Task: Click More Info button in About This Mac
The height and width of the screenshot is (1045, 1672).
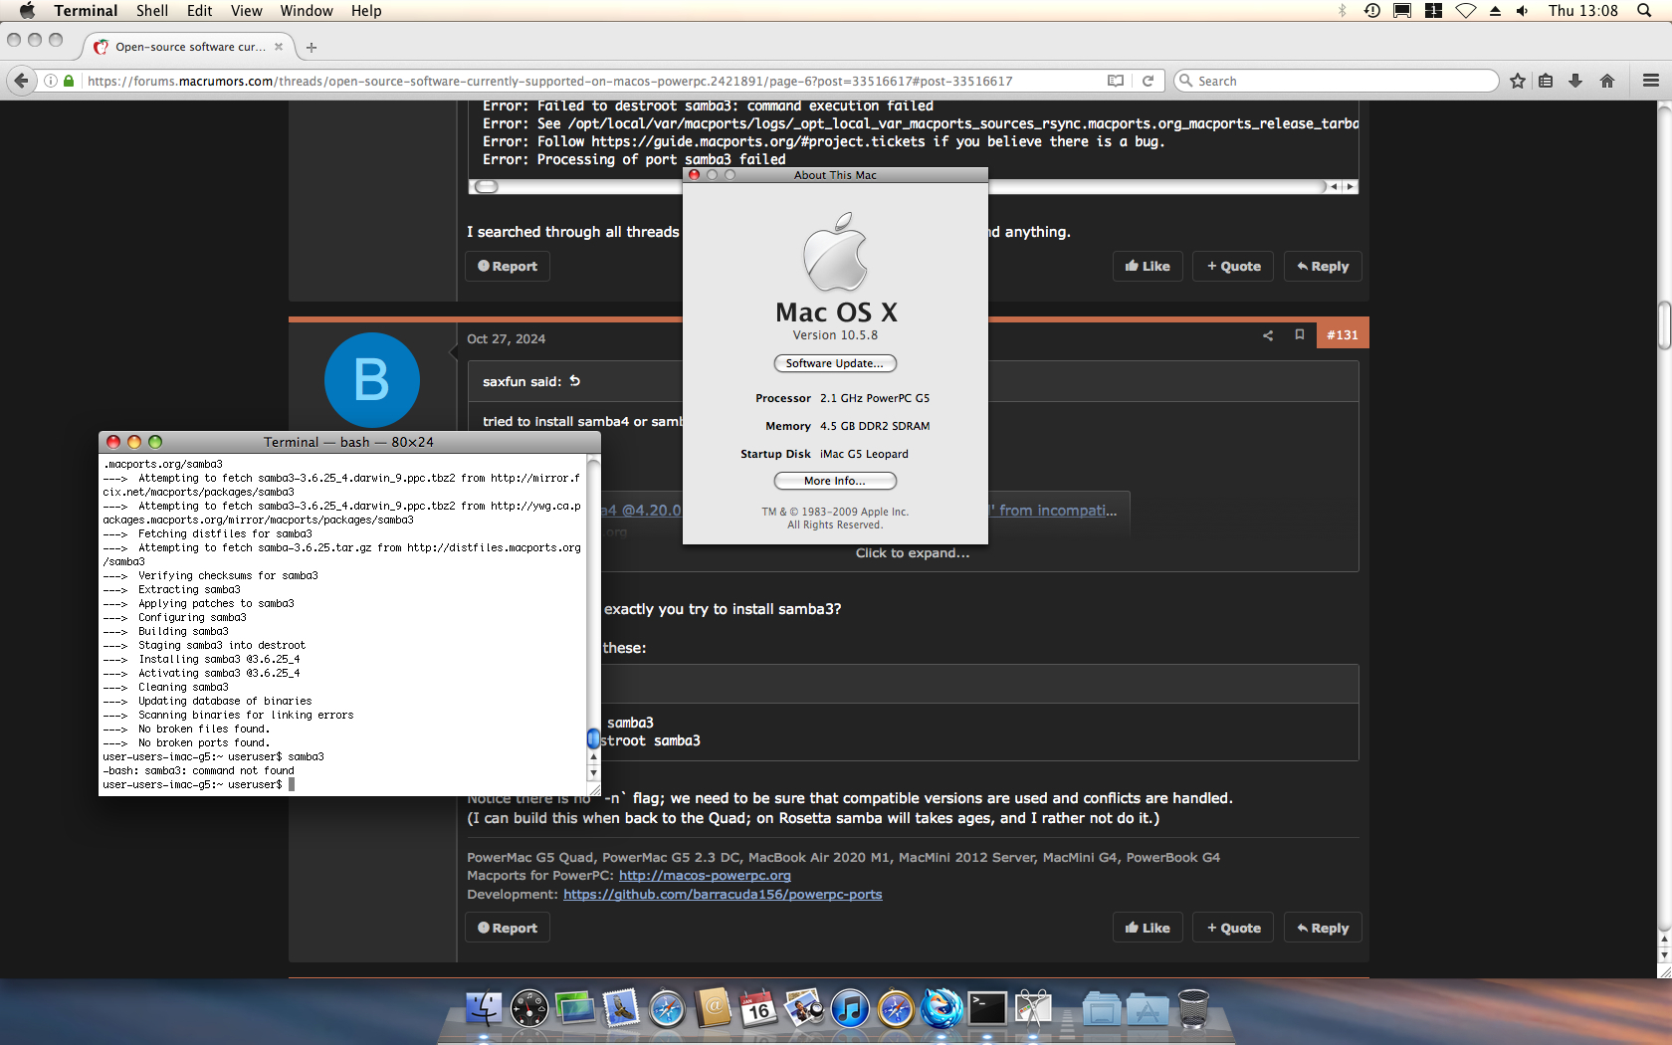Action: 835,481
